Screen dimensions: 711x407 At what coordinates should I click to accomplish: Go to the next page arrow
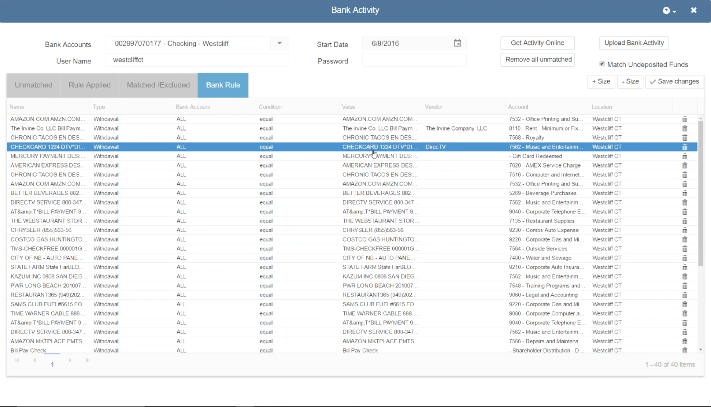[x=70, y=360]
